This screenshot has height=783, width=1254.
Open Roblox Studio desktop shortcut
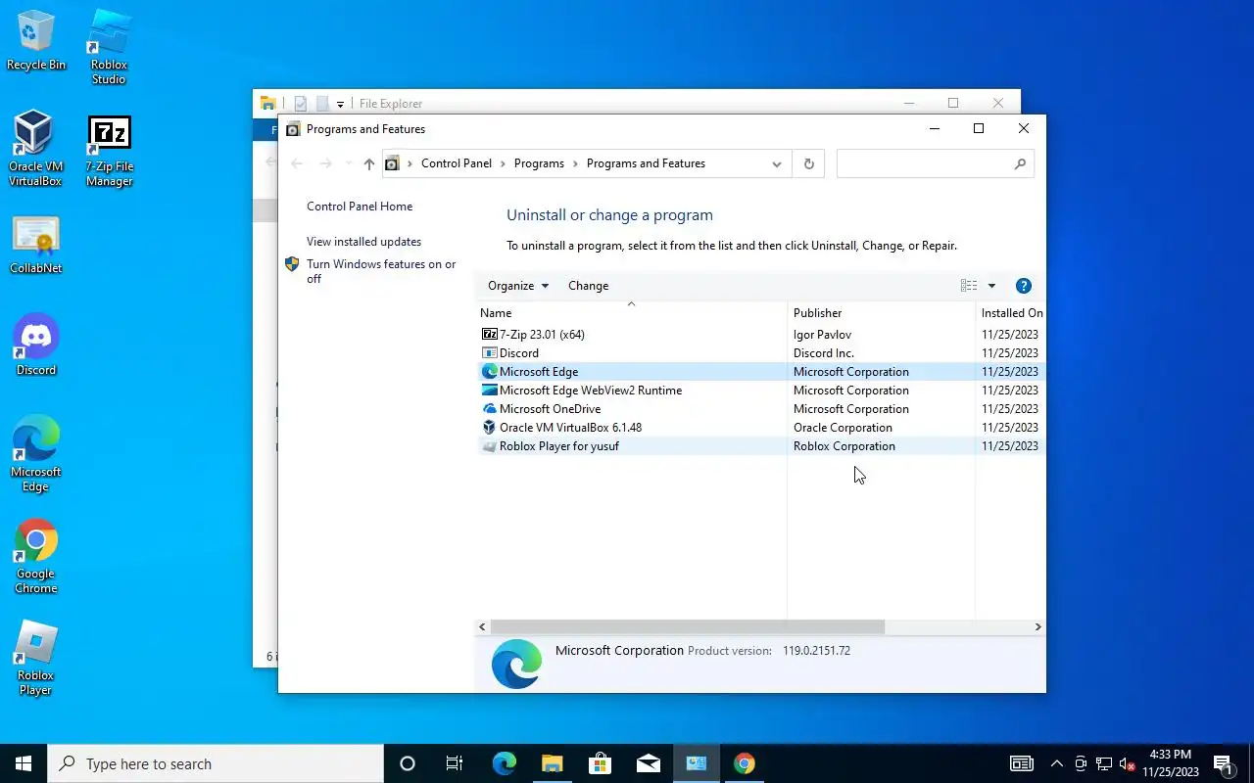click(x=109, y=47)
